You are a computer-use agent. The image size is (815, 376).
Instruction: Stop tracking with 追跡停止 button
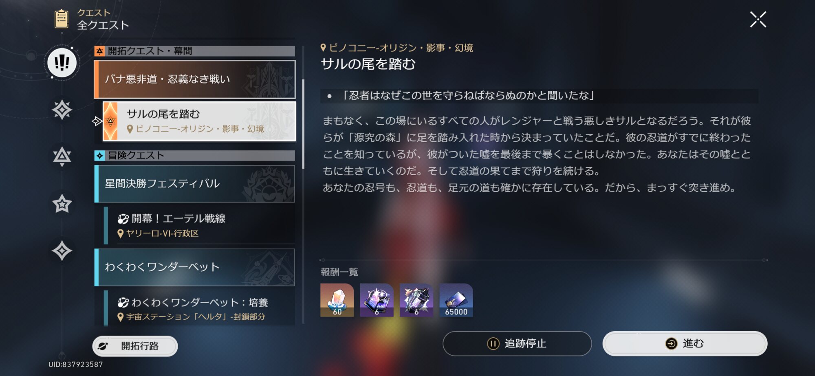pos(517,343)
